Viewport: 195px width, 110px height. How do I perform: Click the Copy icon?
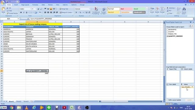(x=7, y=11)
